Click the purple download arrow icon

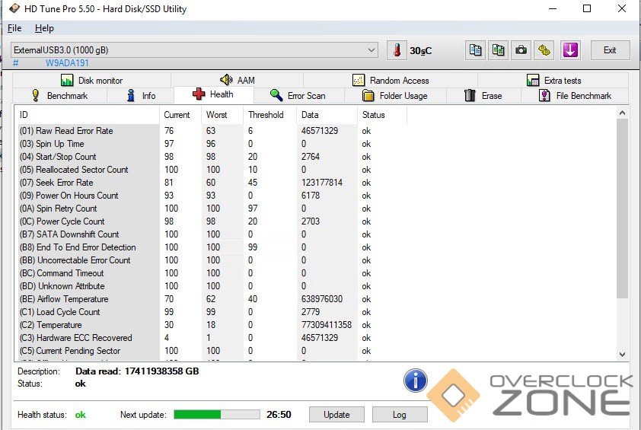click(x=570, y=50)
